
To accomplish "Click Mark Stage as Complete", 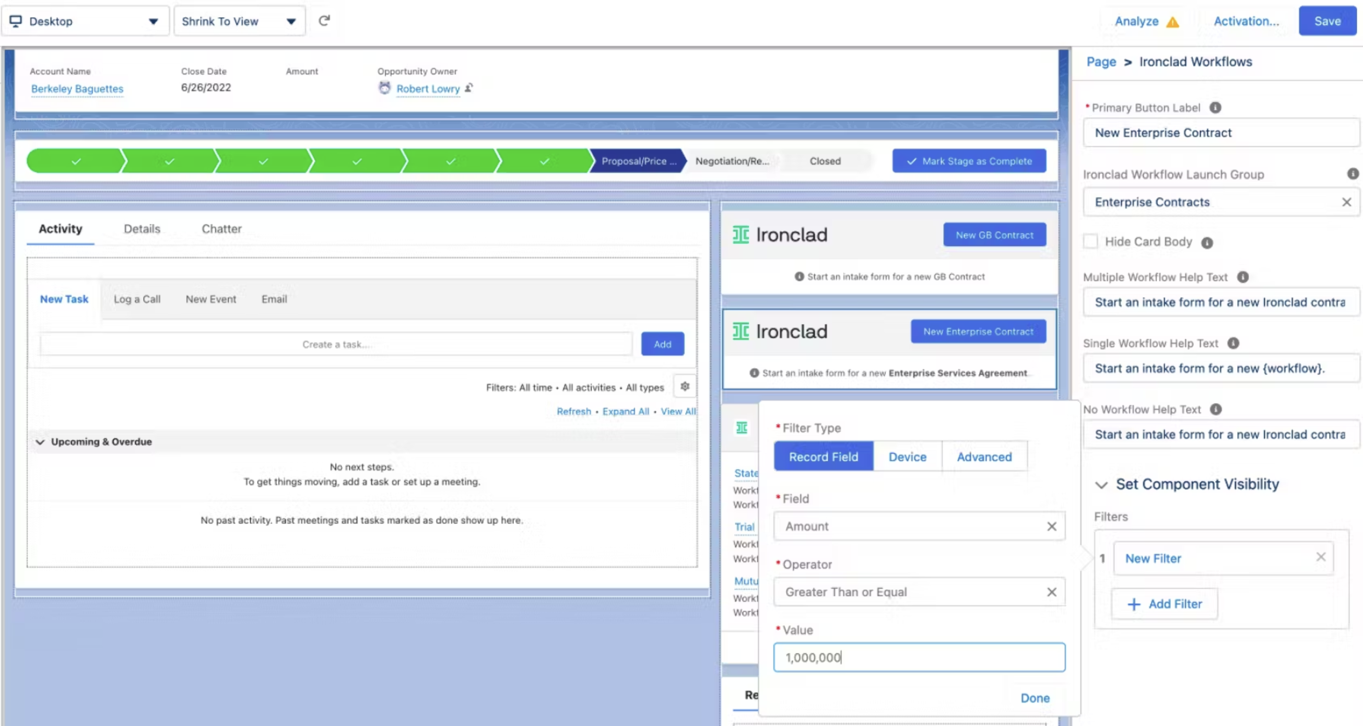I will pos(969,161).
